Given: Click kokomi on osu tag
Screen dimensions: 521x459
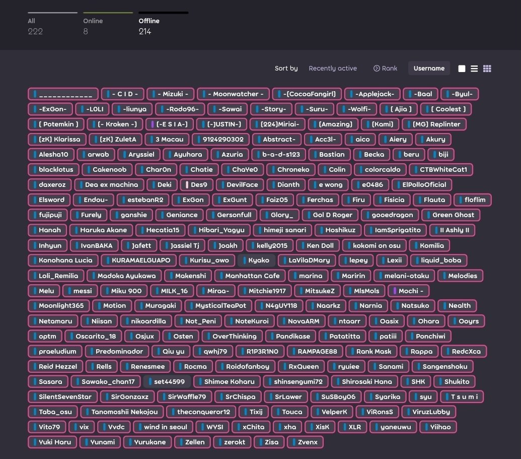Looking at the screenshot, I should [x=374, y=246].
